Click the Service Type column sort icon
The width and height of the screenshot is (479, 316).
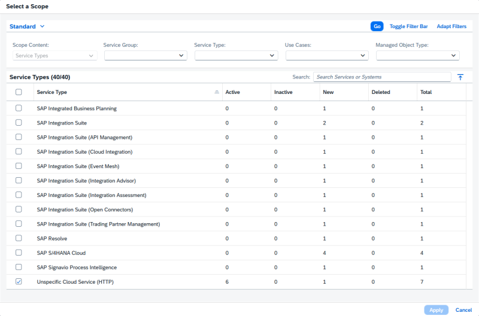click(217, 92)
